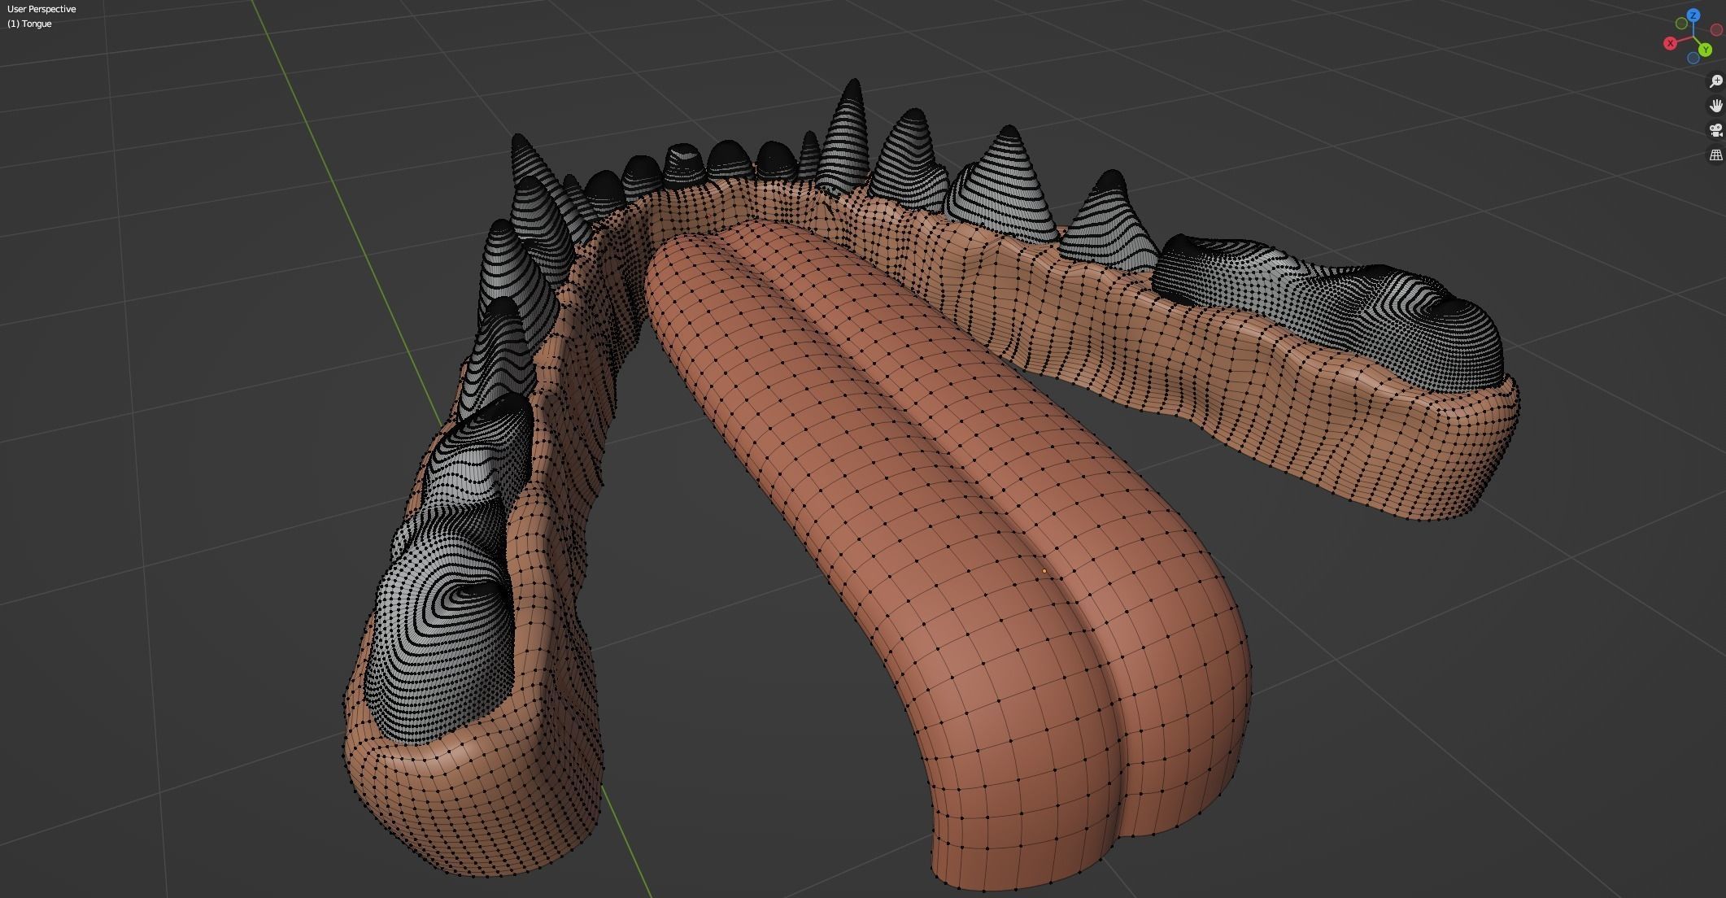The height and width of the screenshot is (898, 1726).
Task: Click the red X axis gizmo handle
Action: click(1670, 43)
